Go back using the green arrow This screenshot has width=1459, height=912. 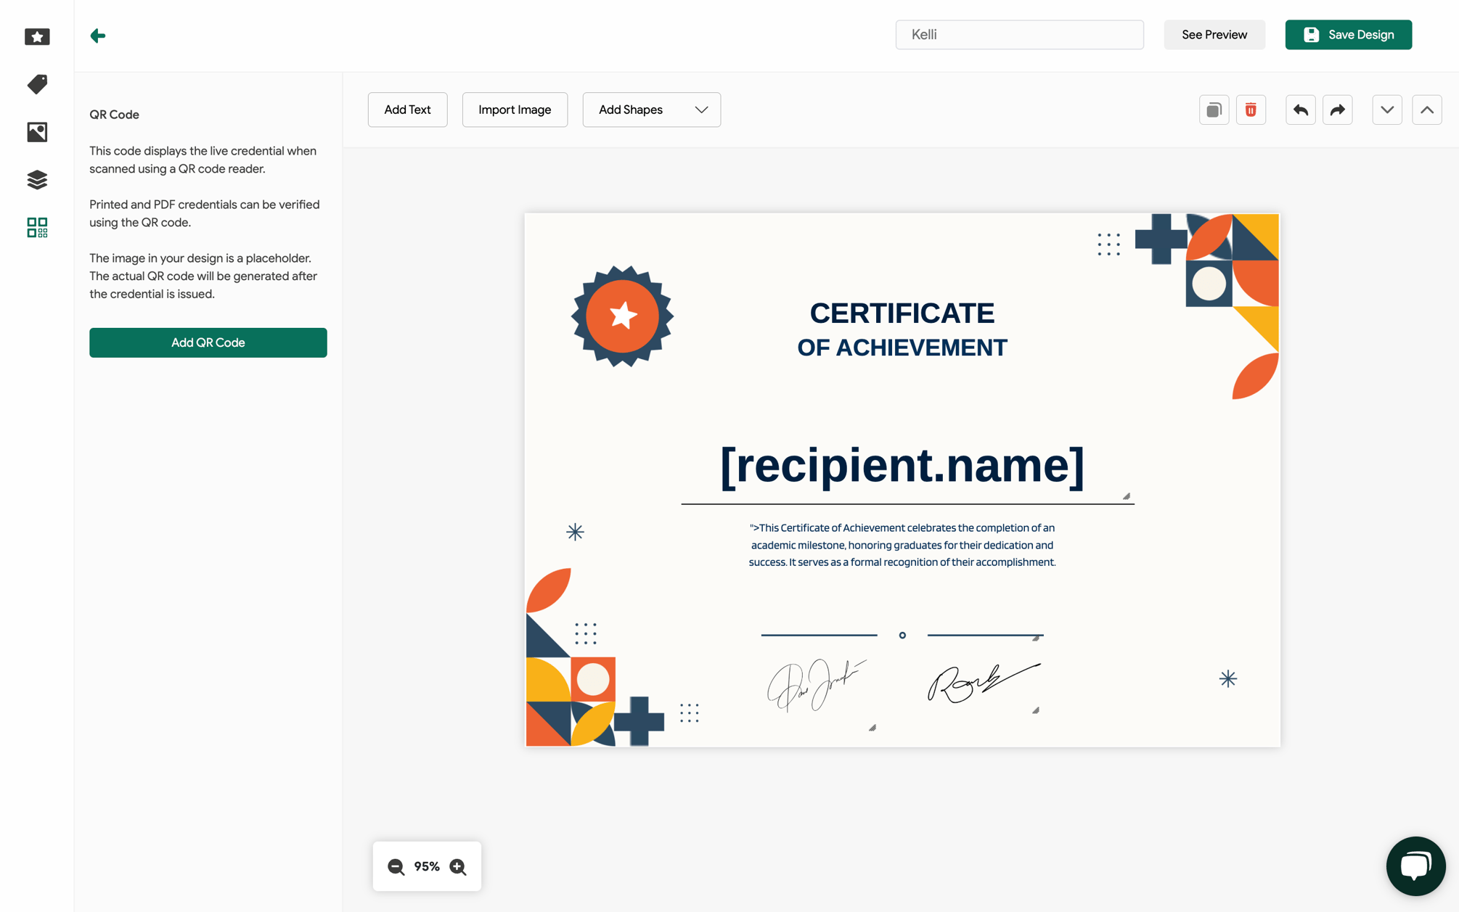(x=98, y=36)
